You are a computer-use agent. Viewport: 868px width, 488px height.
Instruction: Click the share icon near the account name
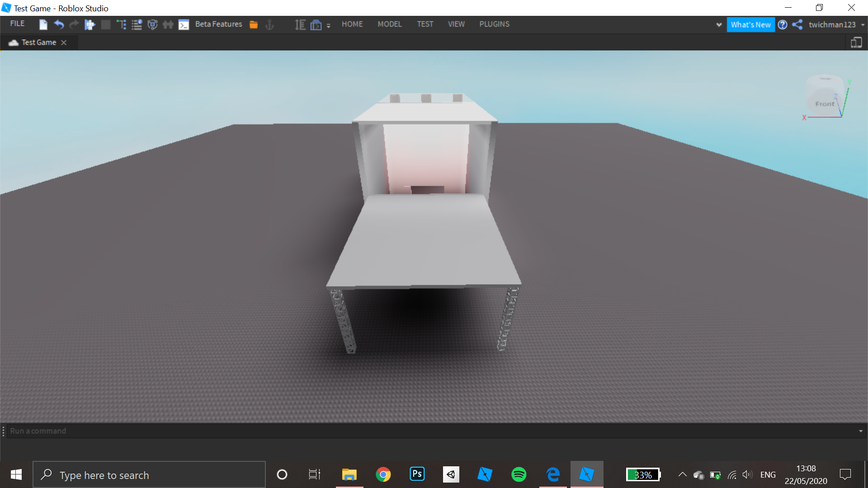click(x=797, y=24)
